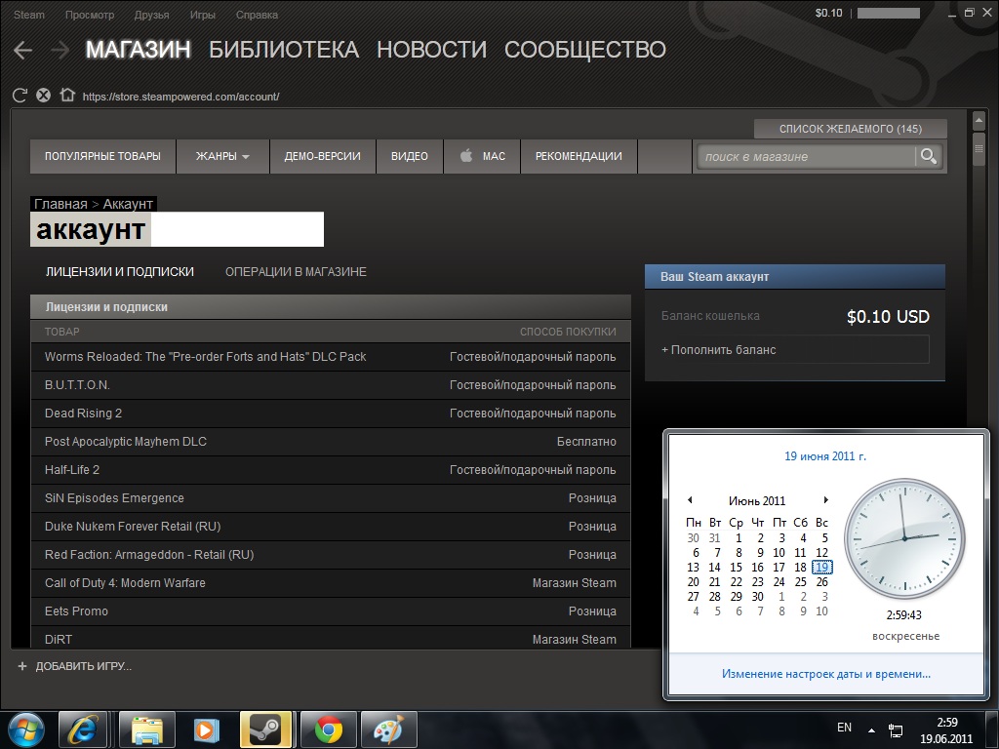This screenshot has height=749, width=999.
Task: Click the plus icon for adding a game
Action: pos(22,666)
